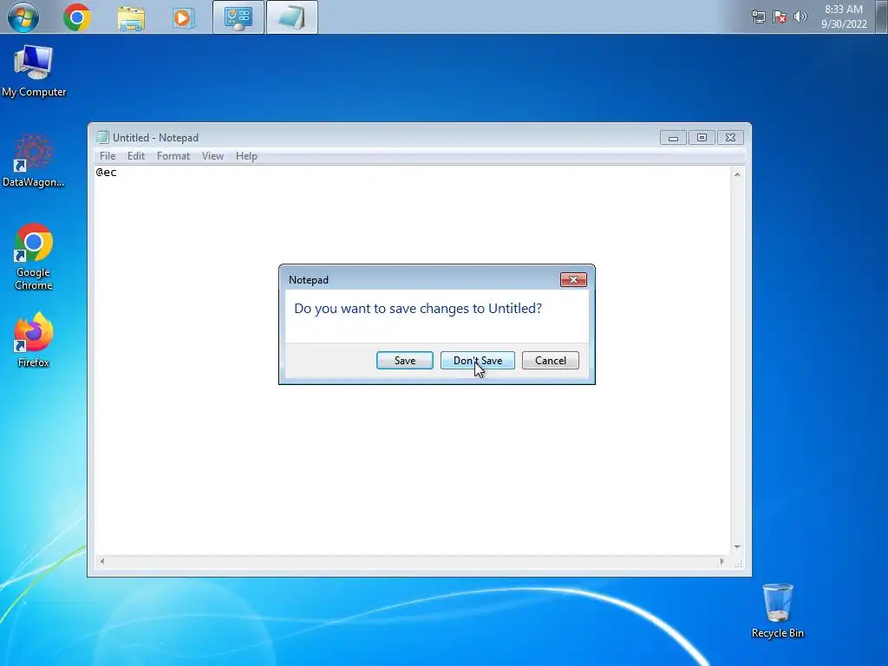The width and height of the screenshot is (888, 666).
Task: Open Windows Explorer from the taskbar
Action: (x=131, y=18)
